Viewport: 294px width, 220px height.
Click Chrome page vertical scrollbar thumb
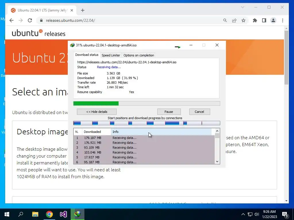[286, 57]
